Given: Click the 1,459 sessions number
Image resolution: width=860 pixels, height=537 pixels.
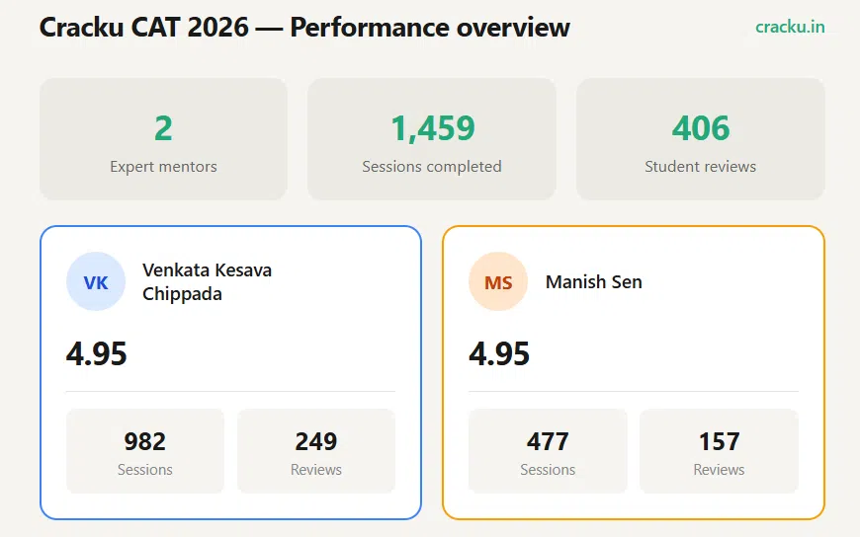Looking at the screenshot, I should (x=432, y=128).
